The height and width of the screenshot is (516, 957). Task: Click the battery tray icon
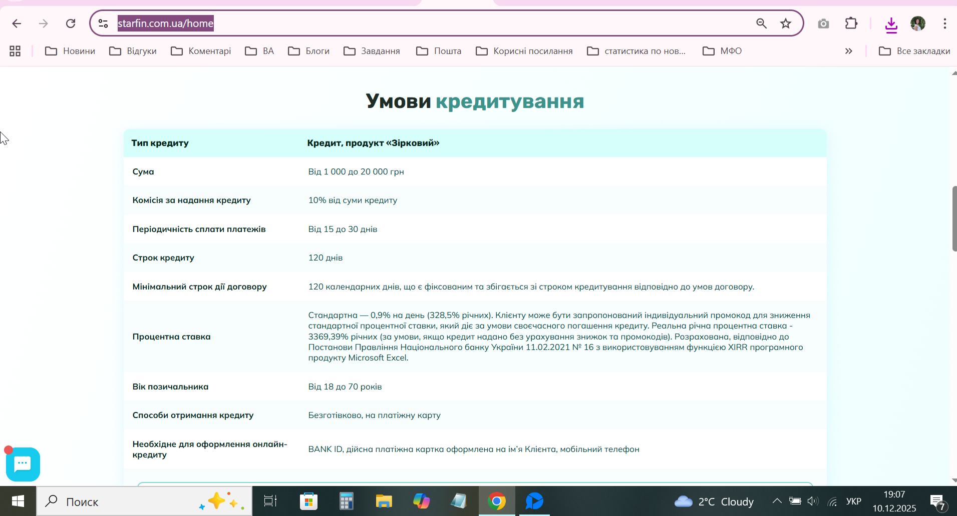click(795, 501)
